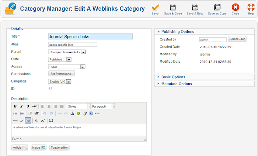Click Save & New toolbar icon
This screenshot has width=258, height=156.
tap(195, 8)
